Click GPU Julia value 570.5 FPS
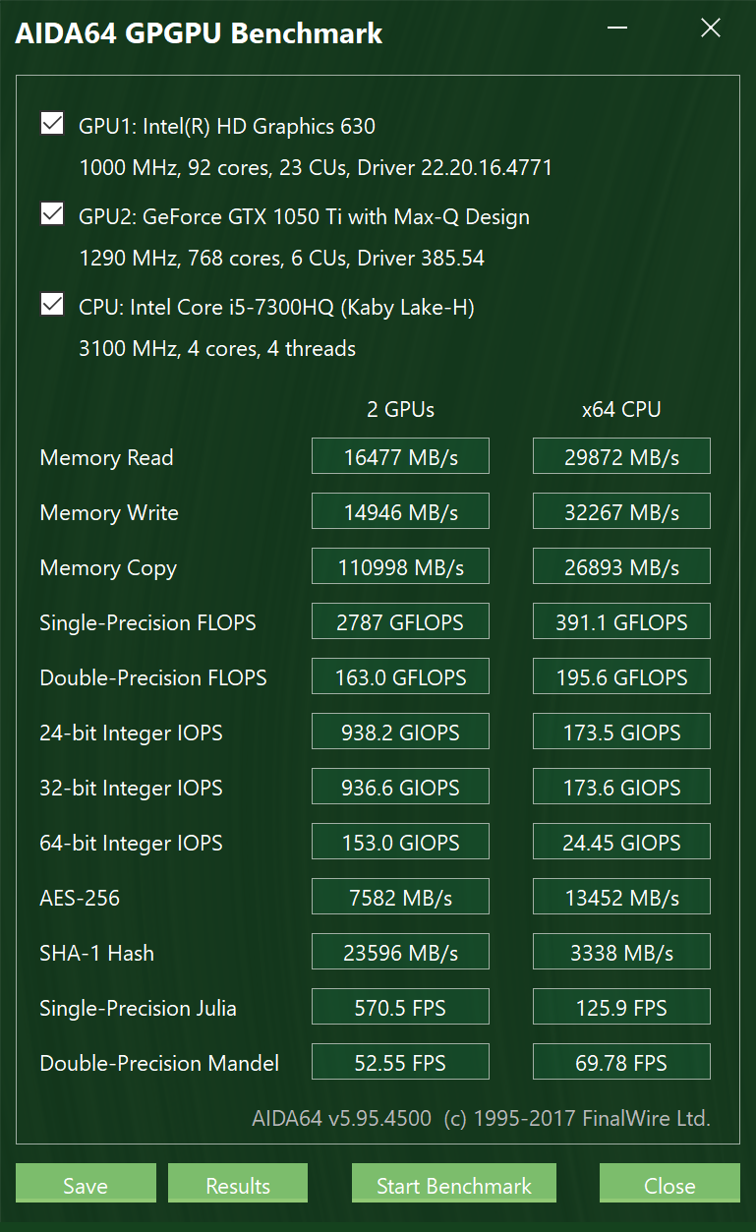This screenshot has width=756, height=1232. click(x=400, y=1008)
